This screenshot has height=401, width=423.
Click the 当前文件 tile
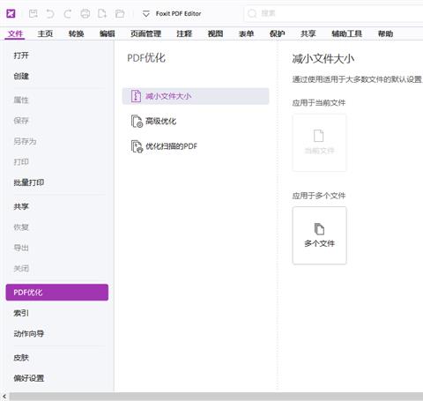(319, 143)
